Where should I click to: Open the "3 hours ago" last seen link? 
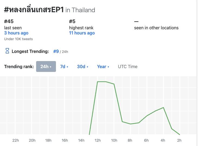tap(16, 33)
